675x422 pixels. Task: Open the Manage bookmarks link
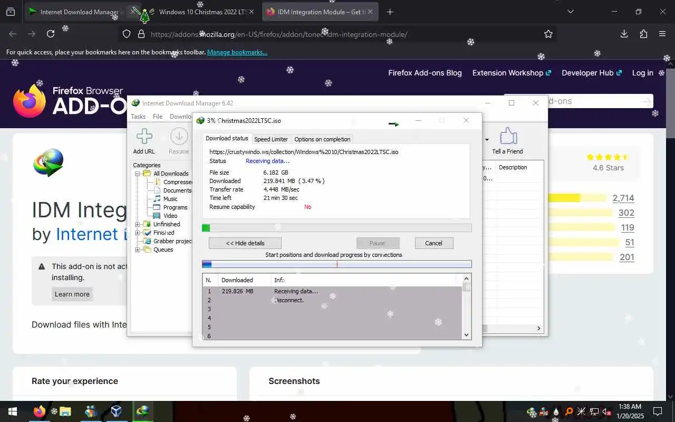[x=237, y=52]
